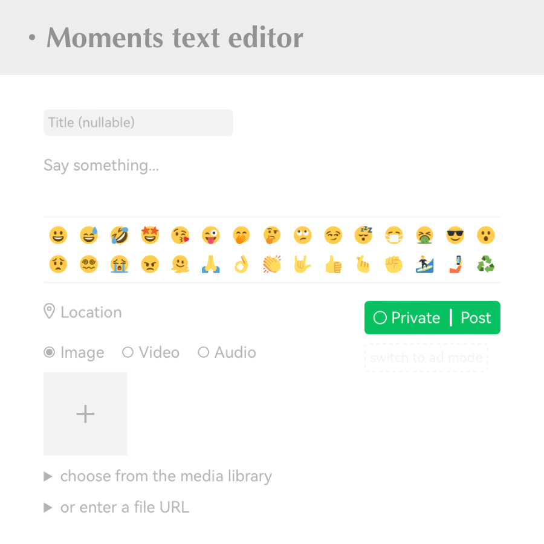
Task: Switch media type to Audio
Action: point(204,352)
